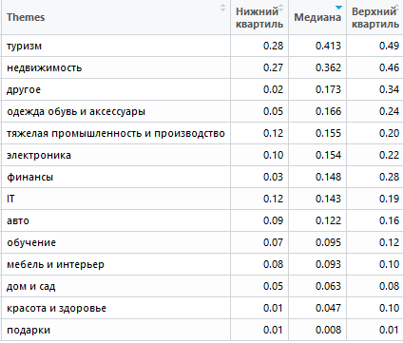The width and height of the screenshot is (403, 343).
Task: Select the другое theme cell
Action: [x=116, y=89]
